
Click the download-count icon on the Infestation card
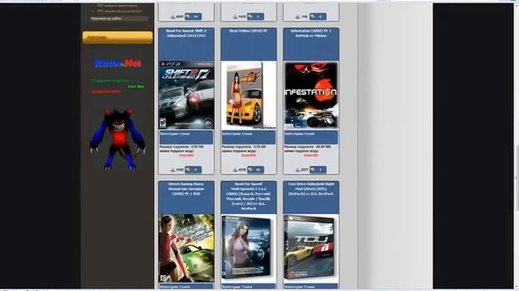pyautogui.click(x=298, y=170)
